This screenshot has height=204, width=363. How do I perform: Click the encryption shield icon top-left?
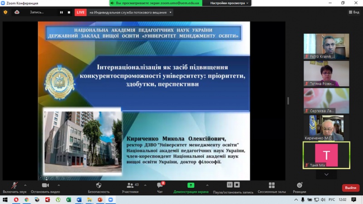pyautogui.click(x=6, y=12)
